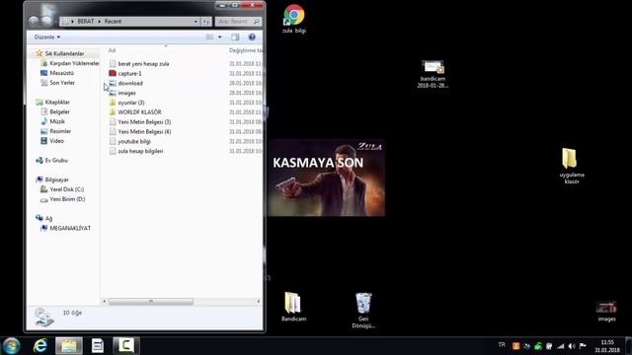The height and width of the screenshot is (355, 632).
Task: Select the 'images' icon on desktop
Action: (606, 312)
